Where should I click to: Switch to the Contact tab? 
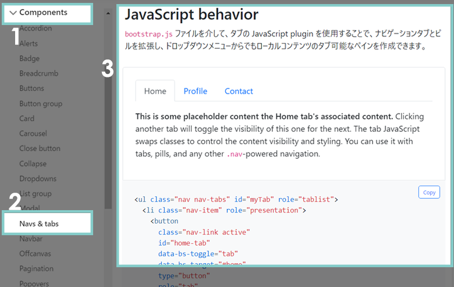click(x=239, y=91)
